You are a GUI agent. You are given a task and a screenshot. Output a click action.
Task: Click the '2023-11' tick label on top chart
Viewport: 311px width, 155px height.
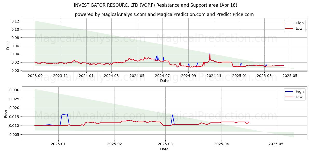click(x=61, y=76)
